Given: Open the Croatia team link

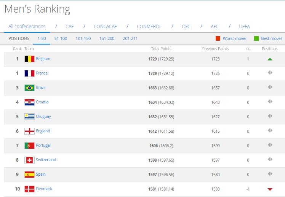Looking at the screenshot, I should pos(42,102).
